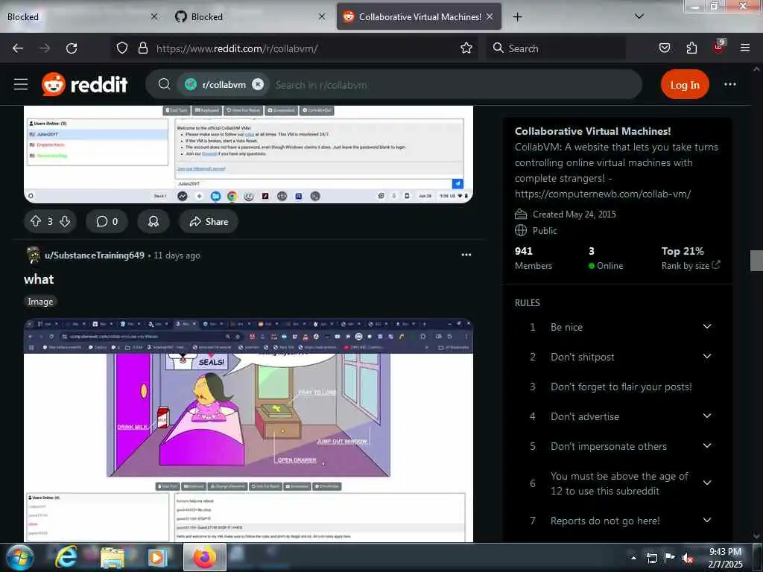
Task: Click the Firefox taskbar icon
Action: [x=204, y=557]
